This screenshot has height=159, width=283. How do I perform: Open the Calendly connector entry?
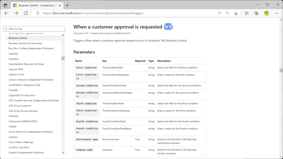13,54
